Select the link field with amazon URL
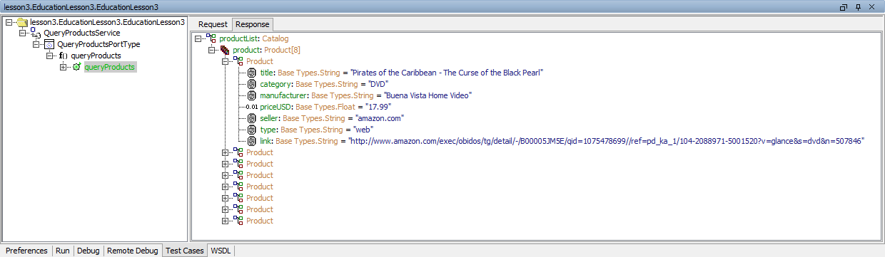Screen dimensions: 885x257 click(x=562, y=141)
